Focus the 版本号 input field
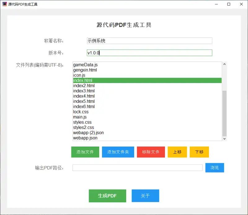Viewport: 248px width, 215px height. (x=149, y=53)
